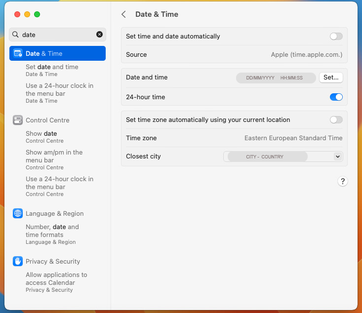The height and width of the screenshot is (313, 362).
Task: Click the Language & Region globe icon
Action: click(x=18, y=213)
